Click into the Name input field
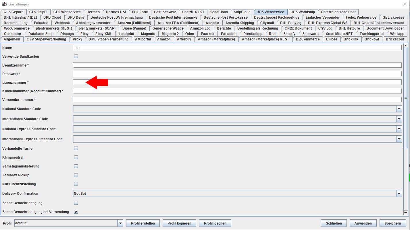Viewport: 410px width, 230px height. click(x=237, y=48)
